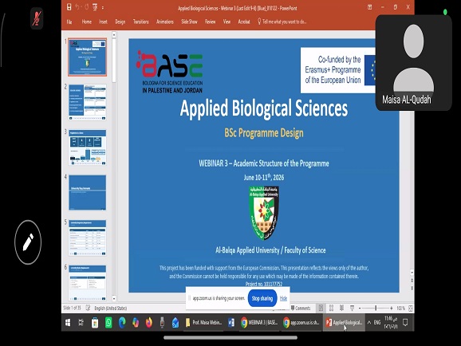Expand system tray hidden icons chevron
The width and height of the screenshot is (461, 346).
(x=369, y=323)
